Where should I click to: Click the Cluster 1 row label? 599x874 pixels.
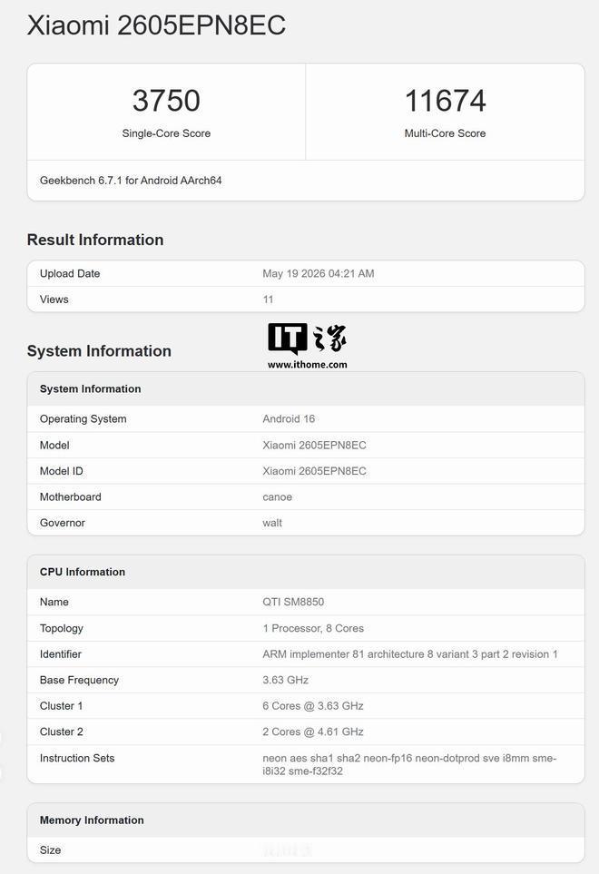(62, 706)
